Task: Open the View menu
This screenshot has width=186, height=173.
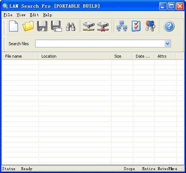Action: (21, 15)
